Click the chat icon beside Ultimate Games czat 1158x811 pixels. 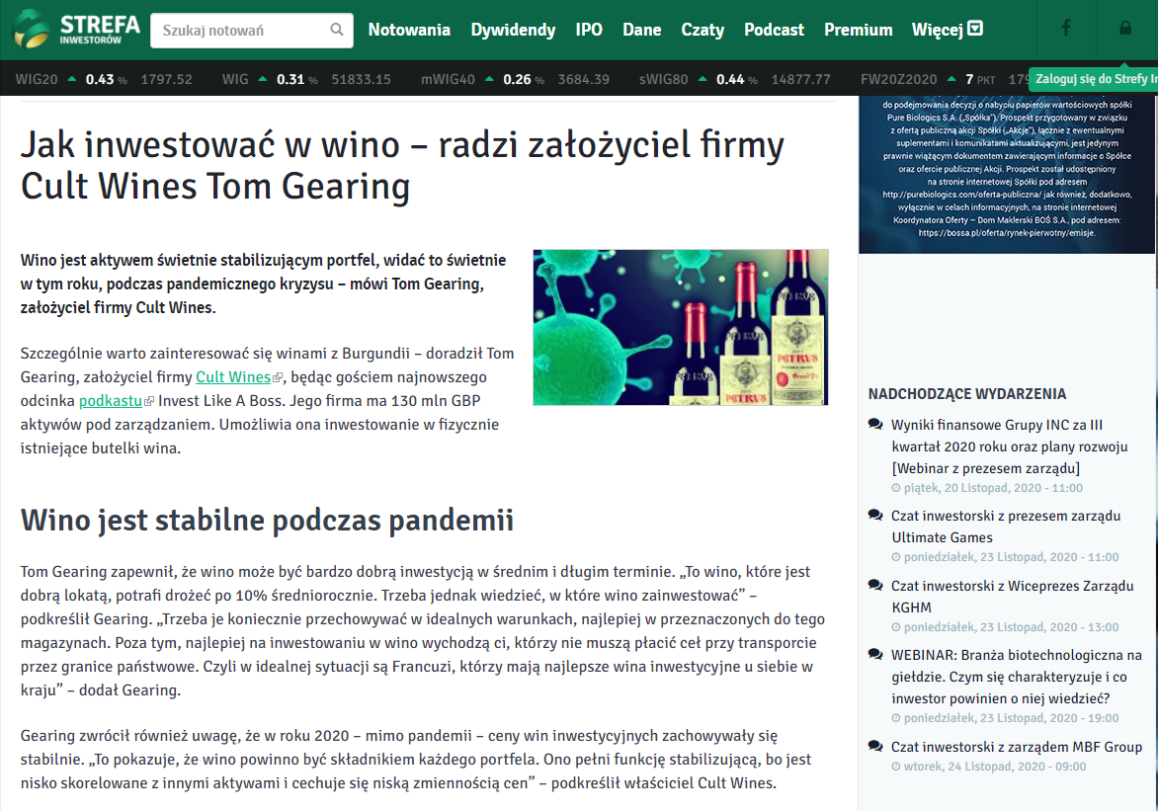tap(875, 515)
